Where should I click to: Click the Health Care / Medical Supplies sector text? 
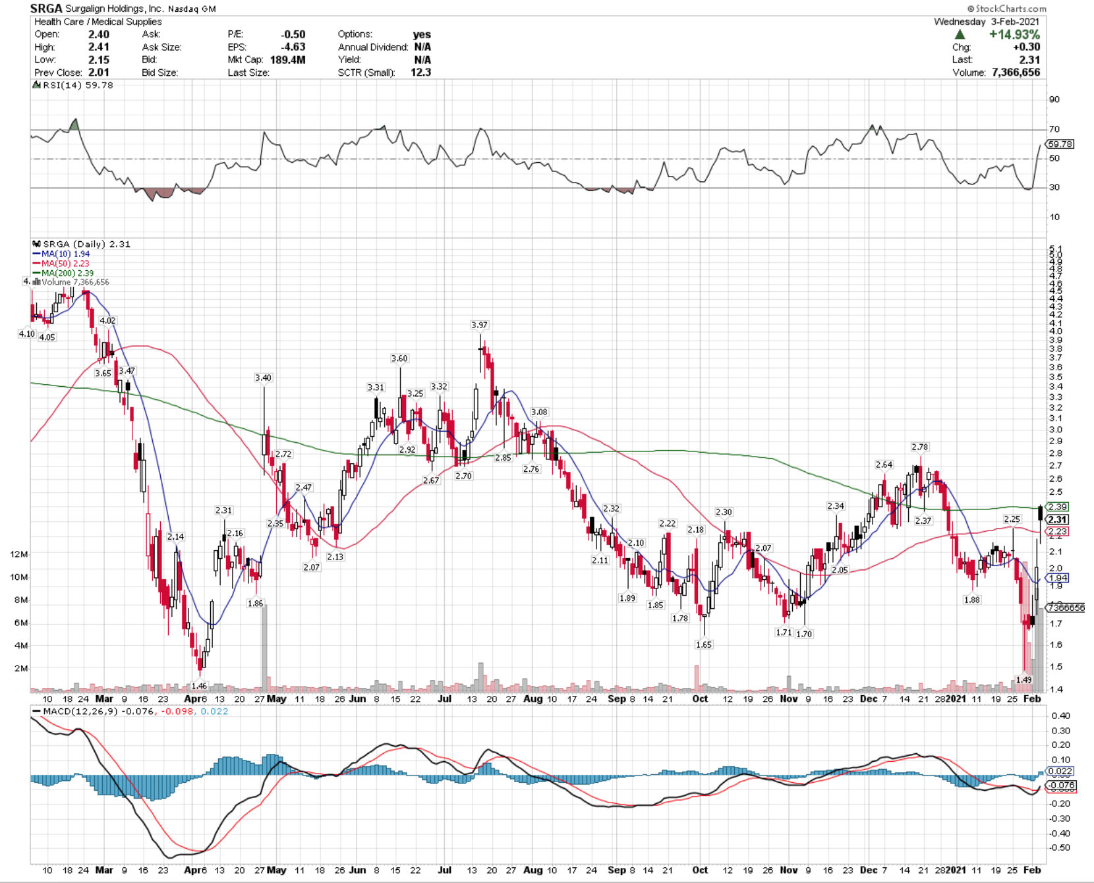98,22
